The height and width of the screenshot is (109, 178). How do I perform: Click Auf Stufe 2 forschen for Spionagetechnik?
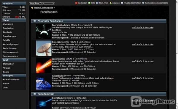(143, 45)
